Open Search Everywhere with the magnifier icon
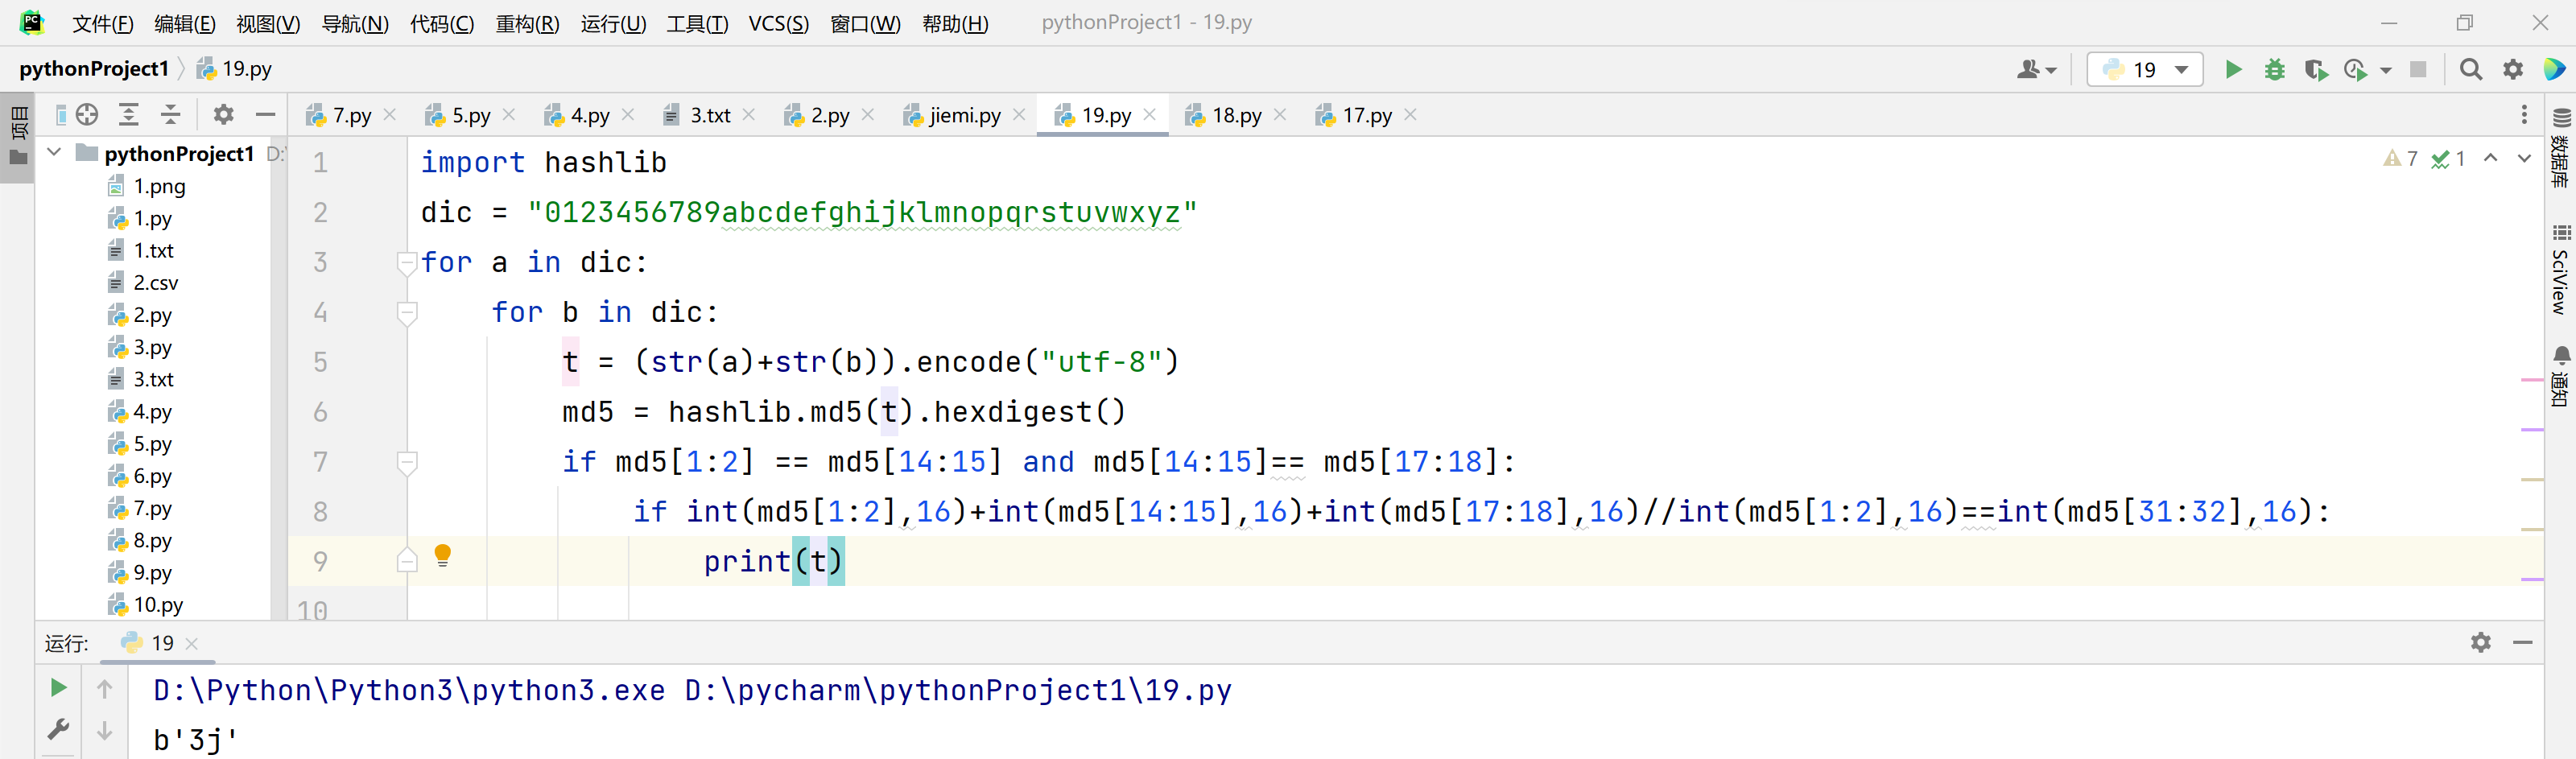The image size is (2576, 759). 2470,69
